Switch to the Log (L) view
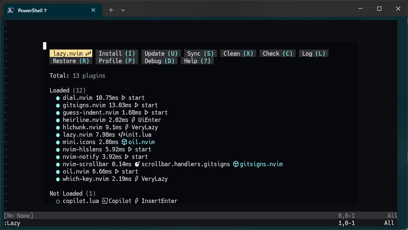The width and height of the screenshot is (408, 230). (x=314, y=54)
